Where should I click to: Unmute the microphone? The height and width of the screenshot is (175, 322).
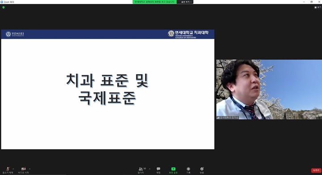point(8,170)
